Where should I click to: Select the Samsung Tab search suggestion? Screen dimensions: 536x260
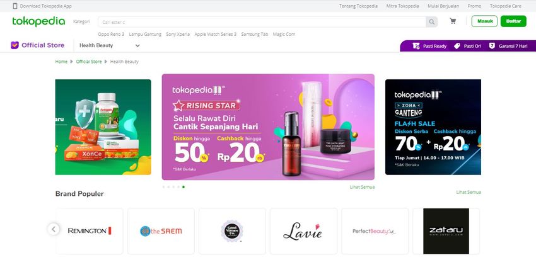pos(255,34)
